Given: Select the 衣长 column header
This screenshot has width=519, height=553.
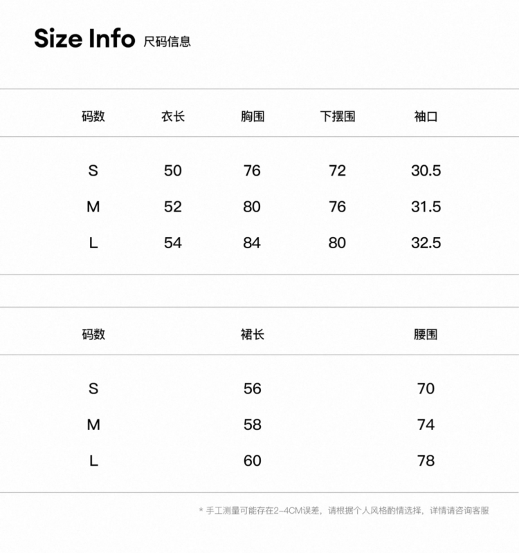Looking at the screenshot, I should coord(172,116).
